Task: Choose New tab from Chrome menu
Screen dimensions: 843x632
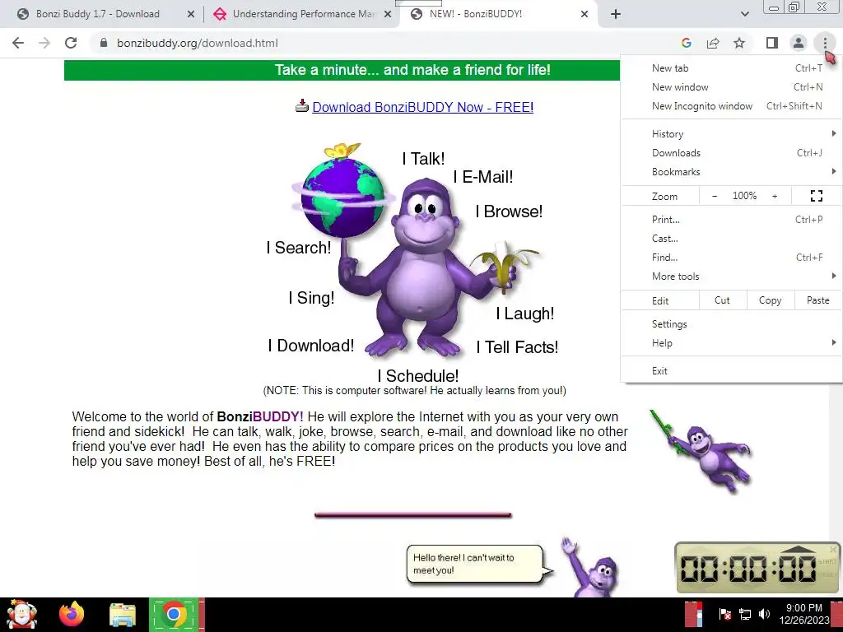Action: point(731,68)
